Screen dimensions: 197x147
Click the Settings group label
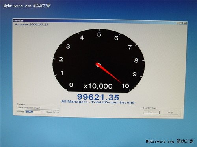tap(21, 104)
